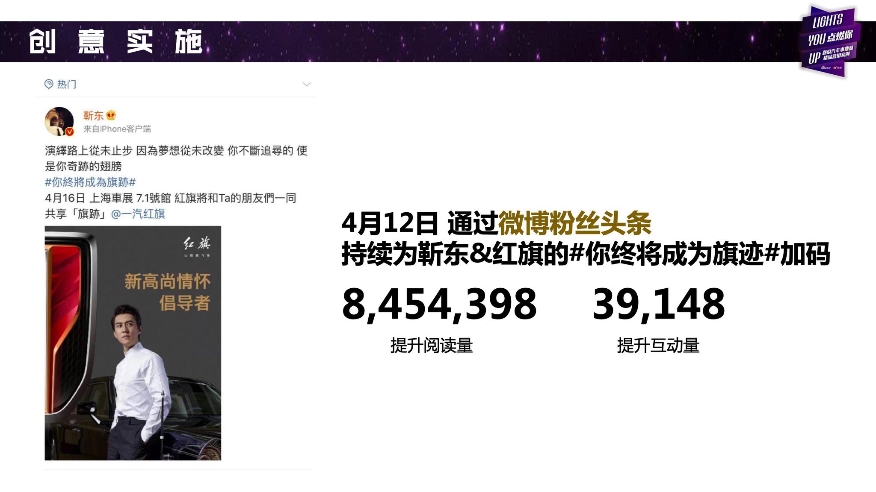Click the 热门 tab label
Screen dimensions: 876x492
(67, 84)
